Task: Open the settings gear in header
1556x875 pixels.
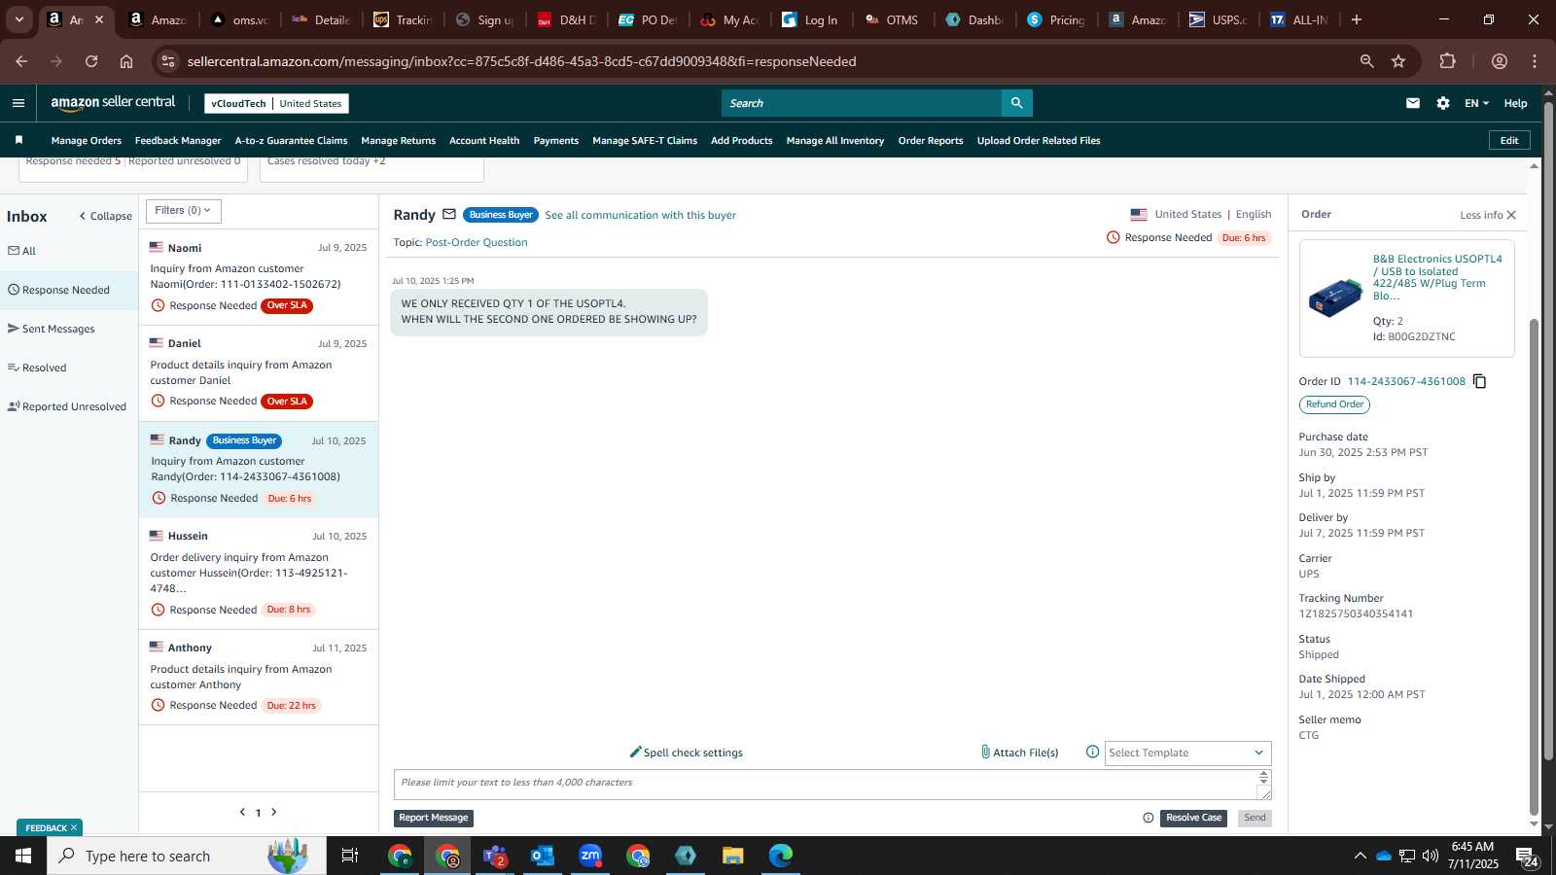Action: pos(1443,103)
